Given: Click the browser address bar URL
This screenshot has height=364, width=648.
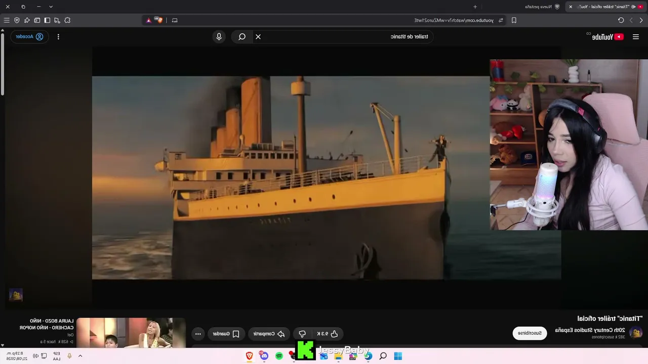Looking at the screenshot, I should (x=454, y=20).
